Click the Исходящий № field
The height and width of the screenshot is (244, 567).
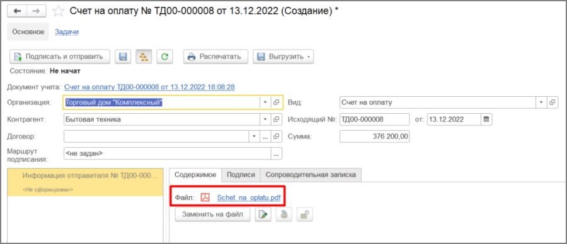pyautogui.click(x=375, y=119)
